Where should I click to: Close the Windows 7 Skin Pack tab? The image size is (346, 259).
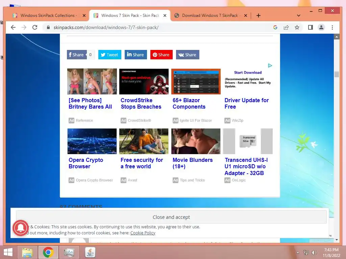click(x=165, y=16)
